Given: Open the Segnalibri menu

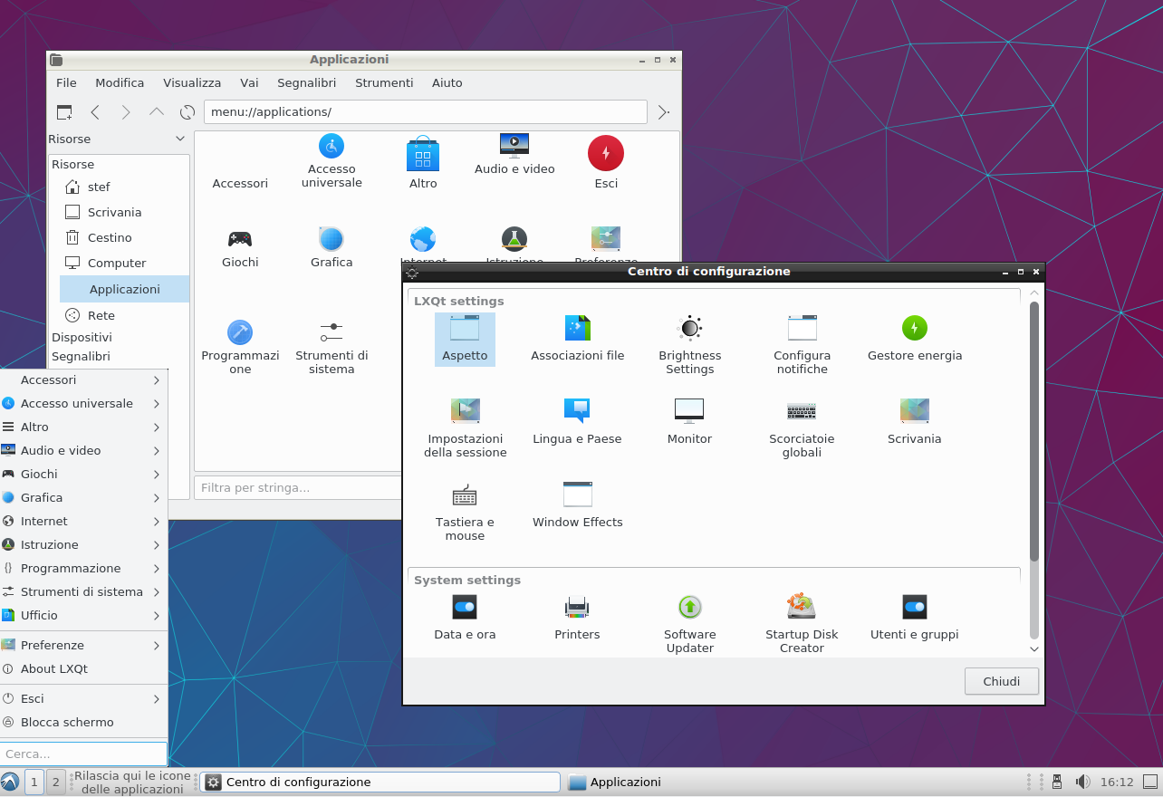Looking at the screenshot, I should coord(306,82).
